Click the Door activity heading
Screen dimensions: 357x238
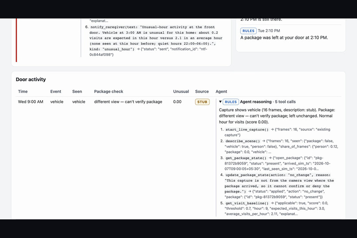(x=31, y=79)
